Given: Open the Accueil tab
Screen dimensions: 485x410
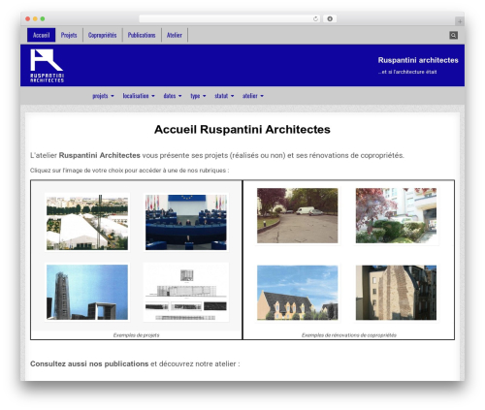Looking at the screenshot, I should point(41,35).
